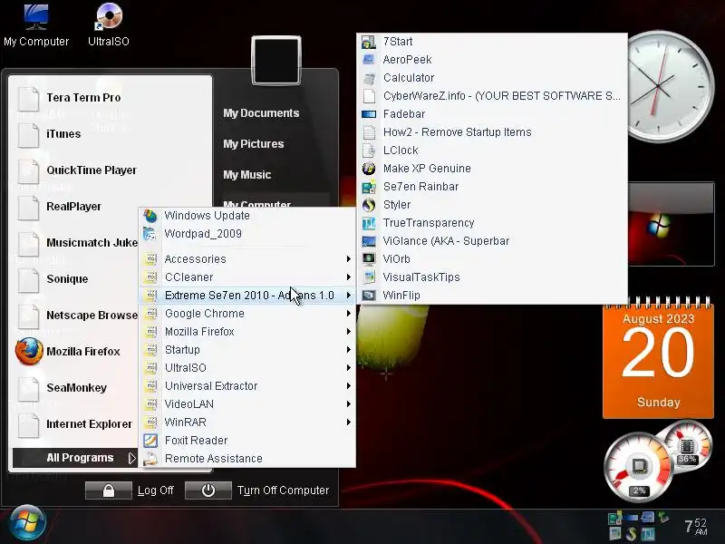Click the WinFlip icon
This screenshot has width=725, height=544.
(369, 296)
